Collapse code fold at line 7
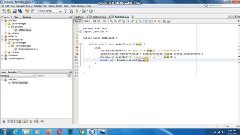240x135 pixels. click(81, 44)
